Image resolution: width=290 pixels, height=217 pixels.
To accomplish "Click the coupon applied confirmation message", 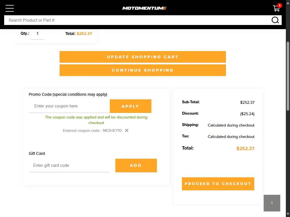I will point(96,120).
